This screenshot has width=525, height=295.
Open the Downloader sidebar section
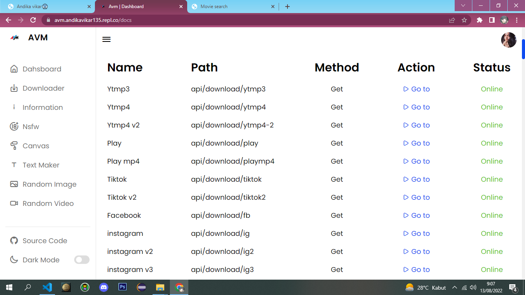43,88
